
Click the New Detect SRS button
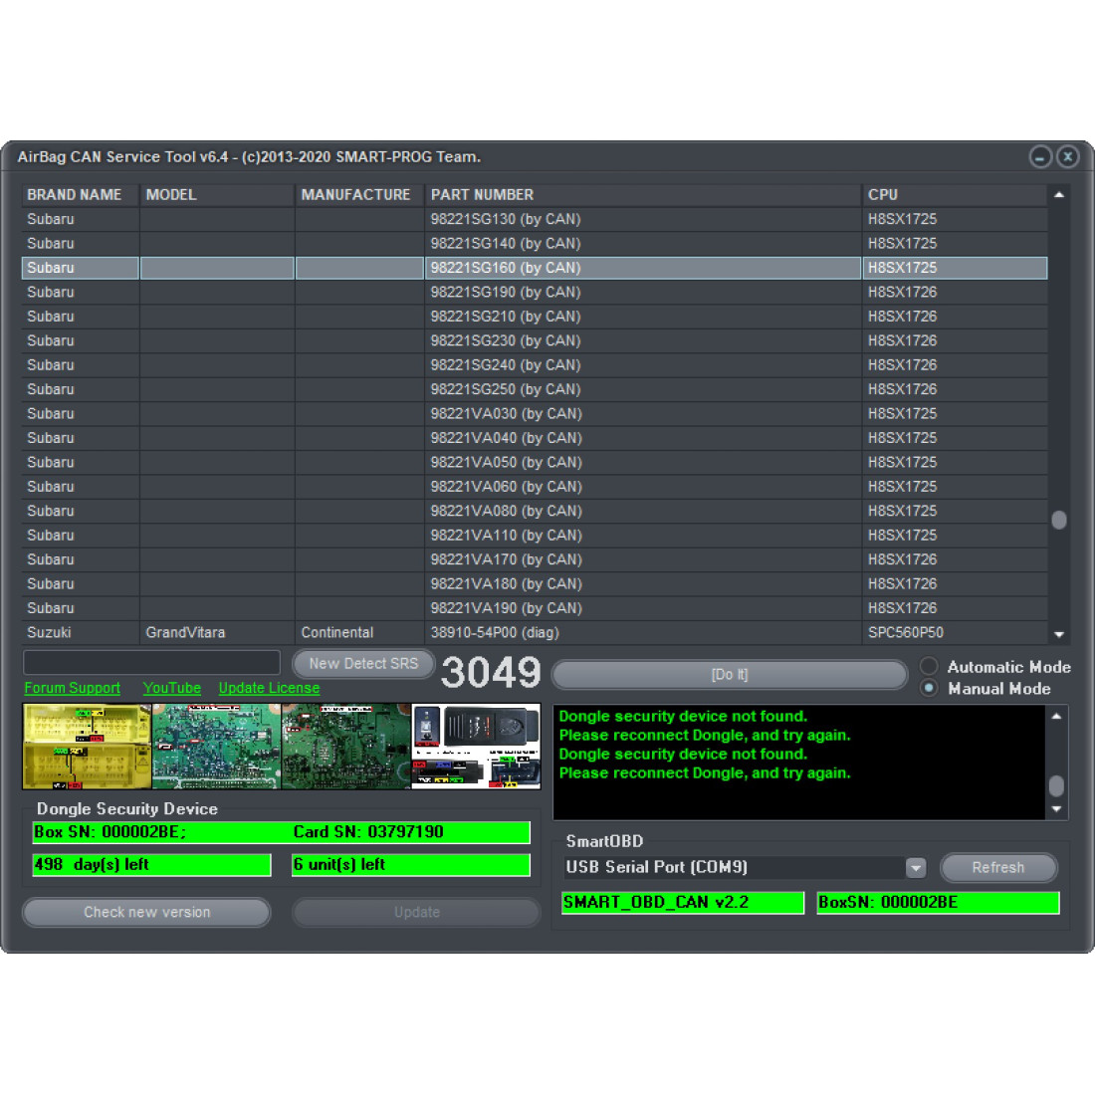(363, 664)
